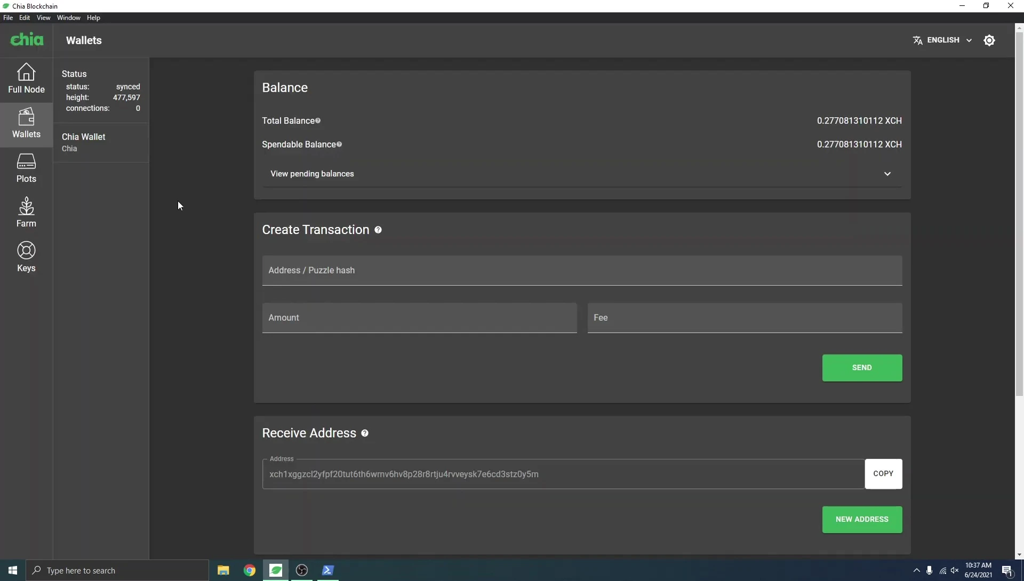
Task: Click the connections count value
Action: click(x=138, y=108)
